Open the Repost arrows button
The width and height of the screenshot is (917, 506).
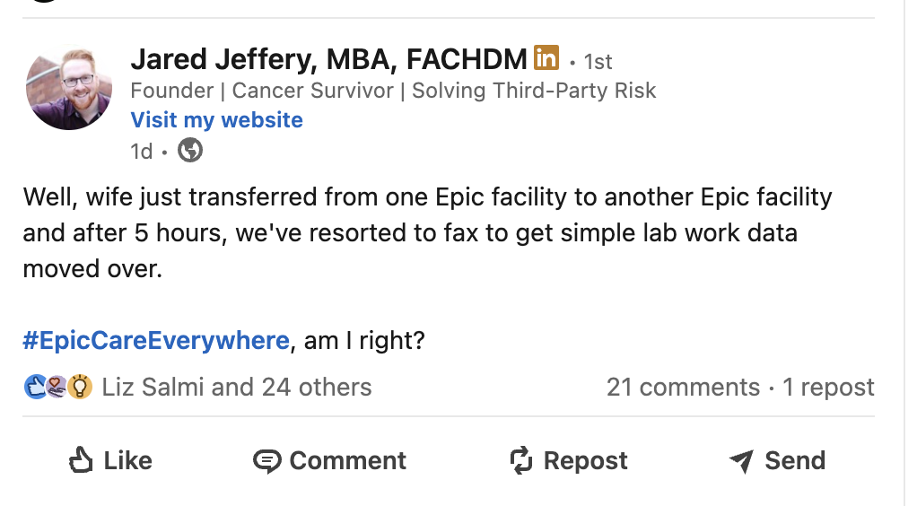pos(569,461)
